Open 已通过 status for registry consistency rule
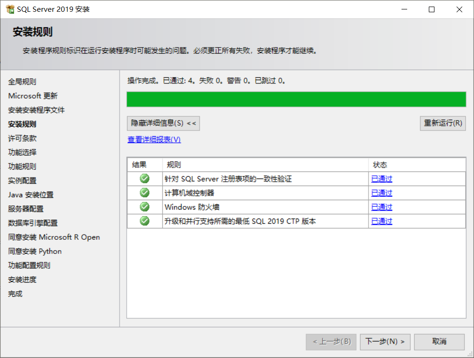Screen dimensions: 474x358 [x=381, y=179]
